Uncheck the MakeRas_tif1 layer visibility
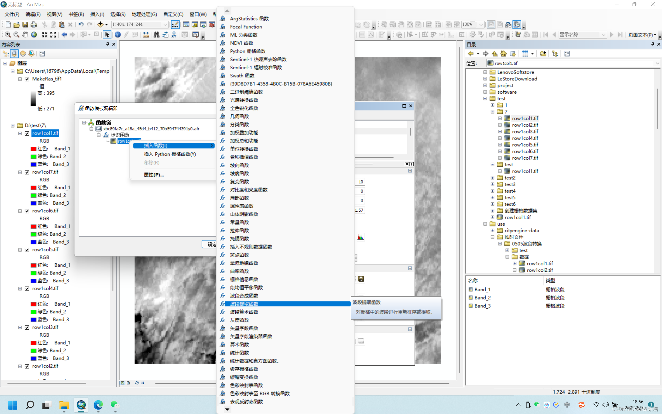Screen dimensions: 662x414 point(27,79)
